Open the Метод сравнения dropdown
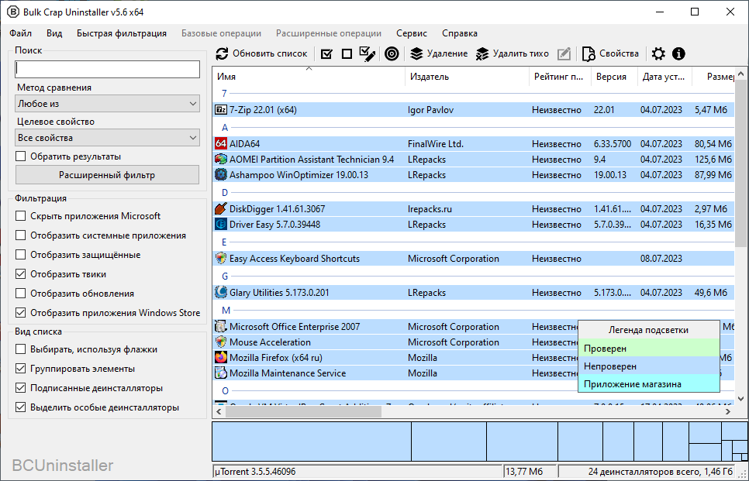749x481 pixels. click(108, 104)
